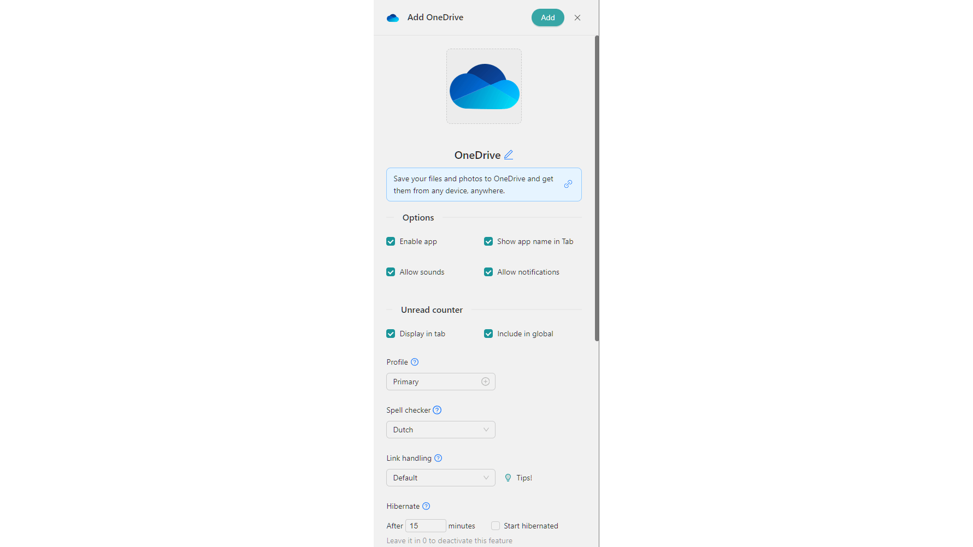This screenshot has width=973, height=547.
Task: Toggle Include in global checkbox
Action: (488, 334)
